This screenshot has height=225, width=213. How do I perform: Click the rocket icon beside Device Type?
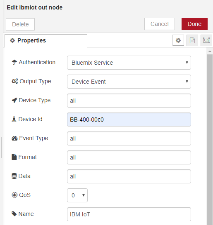tap(14, 100)
